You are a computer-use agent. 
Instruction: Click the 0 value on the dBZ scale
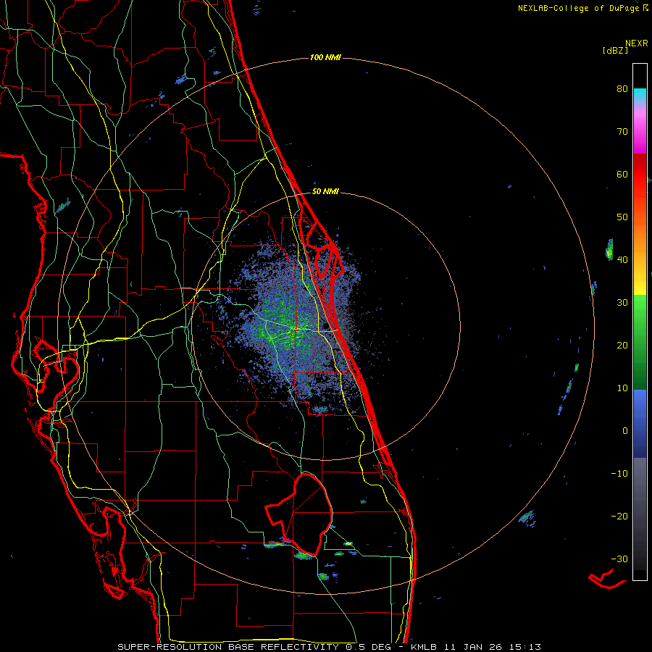[625, 431]
